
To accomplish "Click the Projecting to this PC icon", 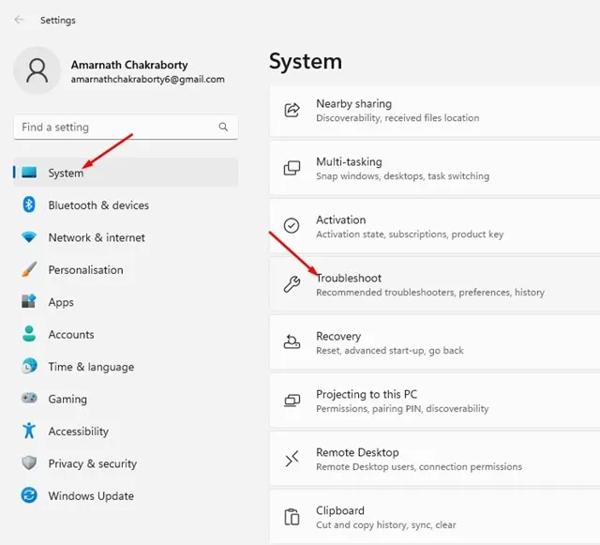I will [x=292, y=401].
